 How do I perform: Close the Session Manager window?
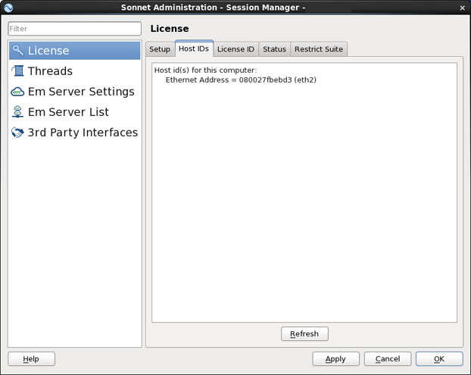click(x=462, y=8)
